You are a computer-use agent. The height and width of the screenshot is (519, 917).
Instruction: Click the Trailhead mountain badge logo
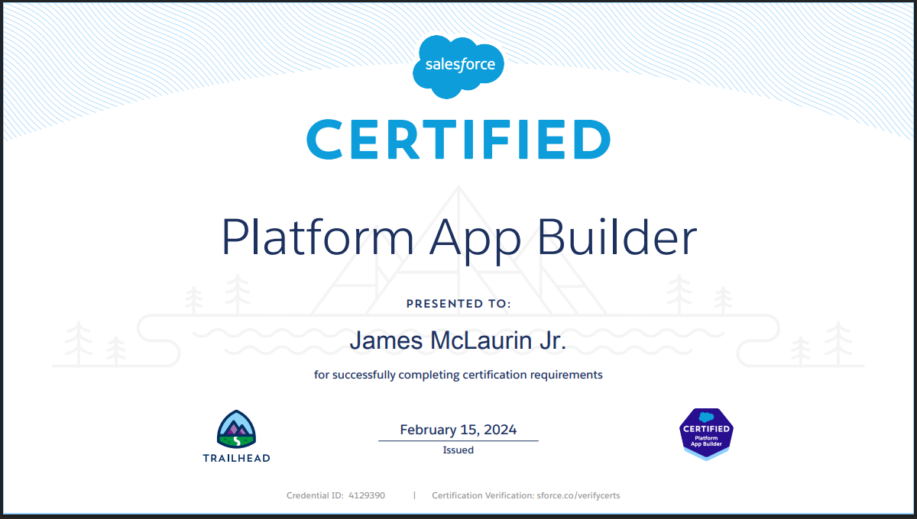[236, 430]
